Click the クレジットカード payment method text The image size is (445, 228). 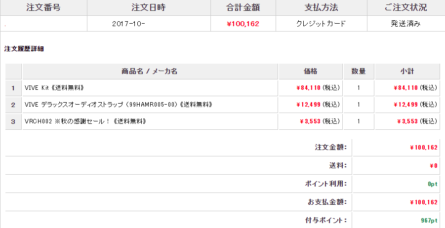pyautogui.click(x=321, y=24)
